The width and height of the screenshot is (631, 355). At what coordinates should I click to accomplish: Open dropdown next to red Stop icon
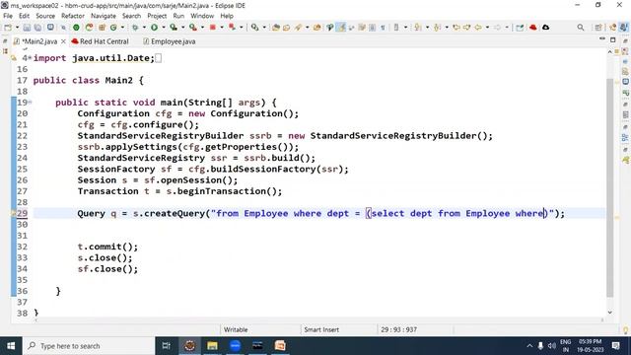click(222, 28)
